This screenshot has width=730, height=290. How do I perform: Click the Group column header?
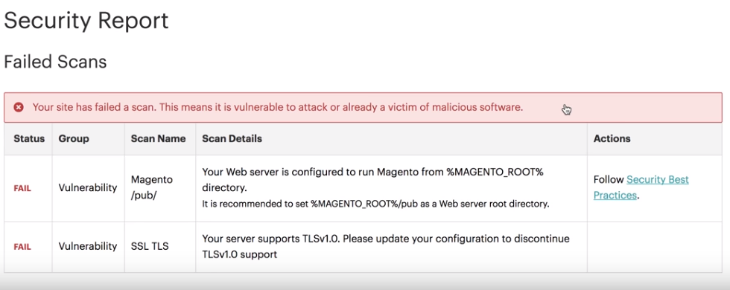coord(74,138)
